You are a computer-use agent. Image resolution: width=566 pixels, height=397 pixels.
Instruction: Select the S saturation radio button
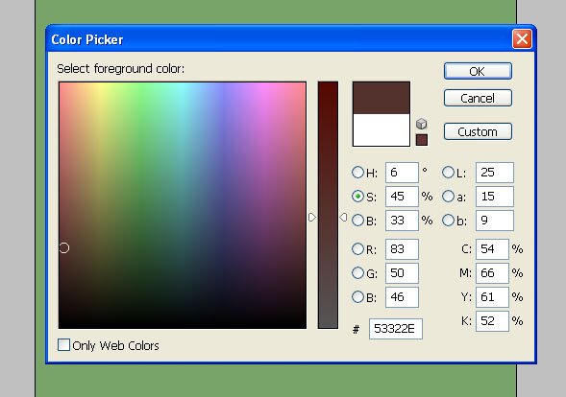(357, 197)
